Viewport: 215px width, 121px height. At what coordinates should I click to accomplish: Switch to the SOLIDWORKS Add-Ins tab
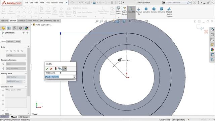[x=50, y=21]
